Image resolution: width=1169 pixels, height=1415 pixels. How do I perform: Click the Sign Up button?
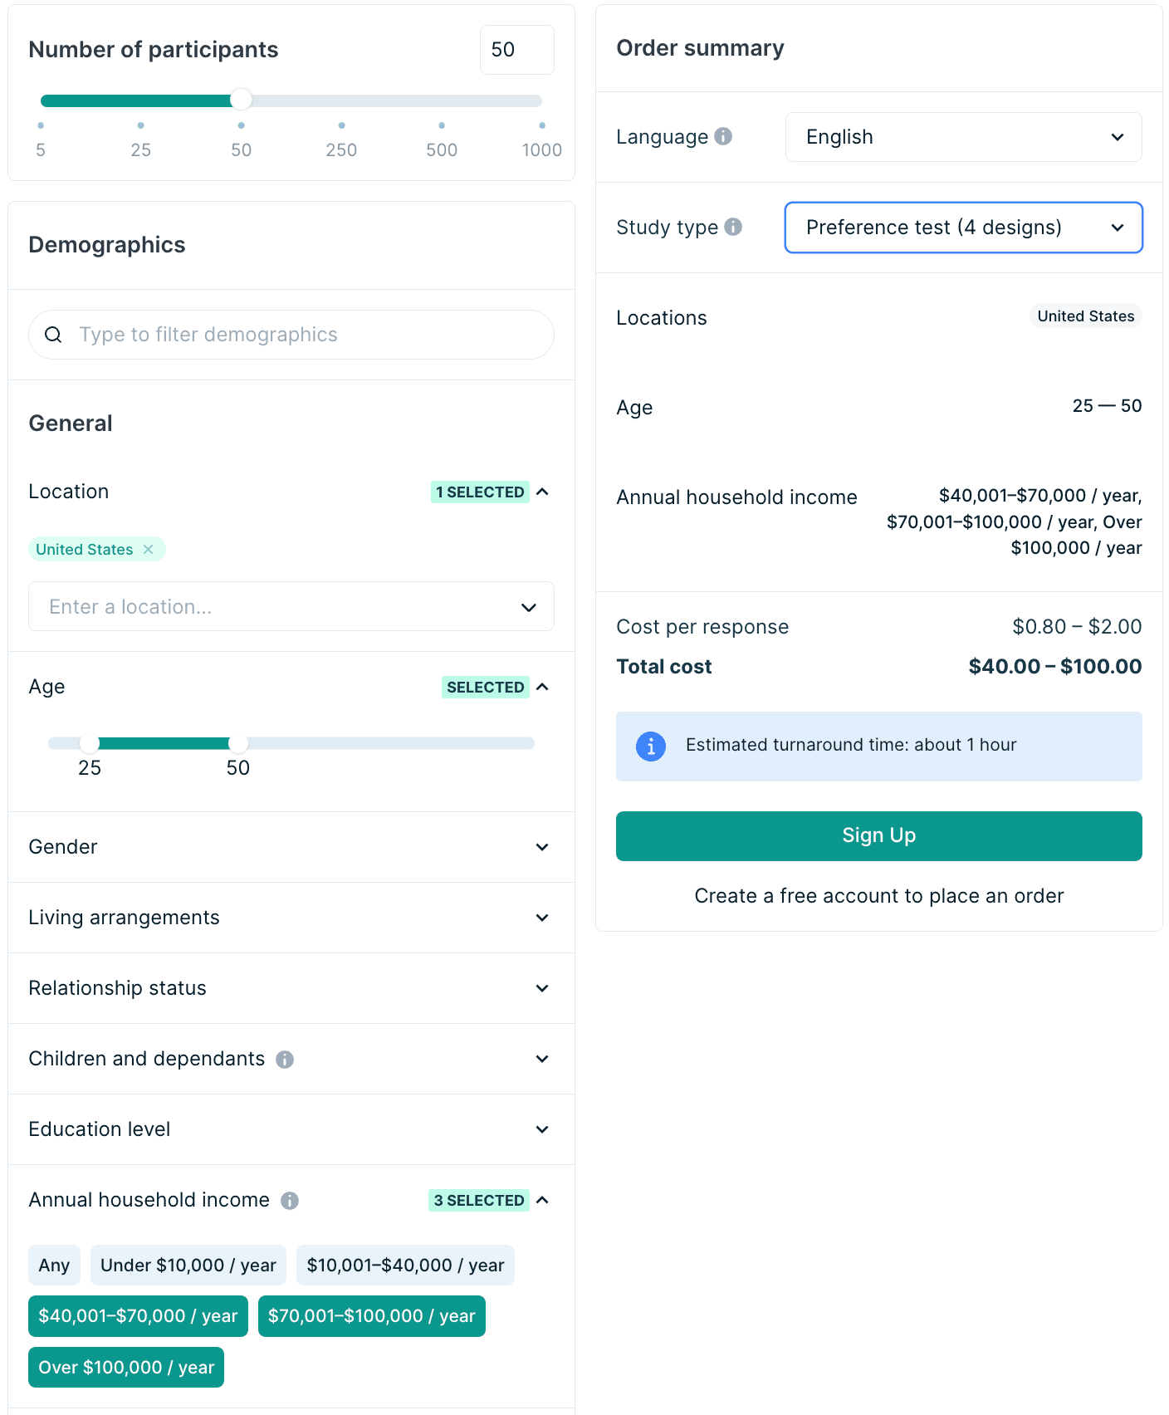pyautogui.click(x=878, y=836)
